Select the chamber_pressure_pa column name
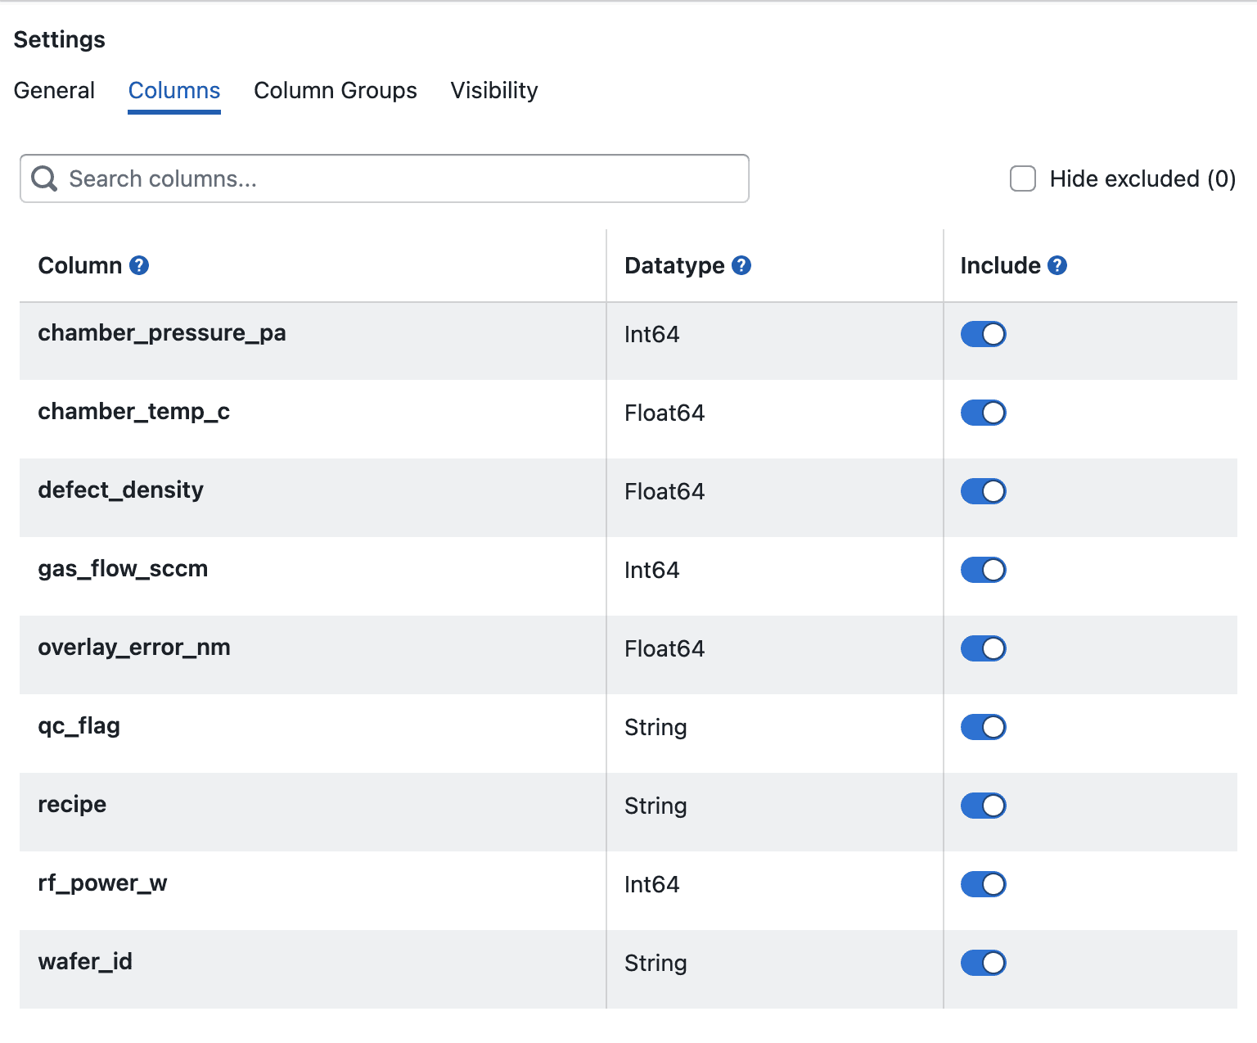 [x=162, y=333]
